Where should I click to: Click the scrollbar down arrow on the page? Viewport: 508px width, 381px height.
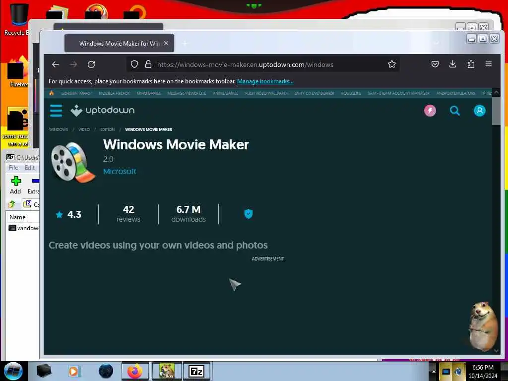496,351
